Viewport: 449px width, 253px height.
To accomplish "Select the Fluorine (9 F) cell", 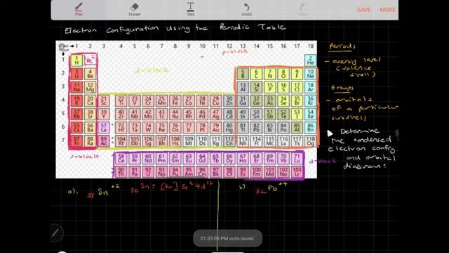I will [x=297, y=74].
